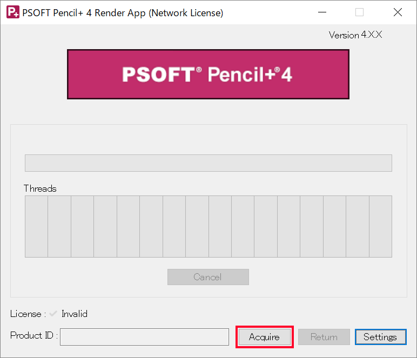Close the Render App window

(398, 12)
